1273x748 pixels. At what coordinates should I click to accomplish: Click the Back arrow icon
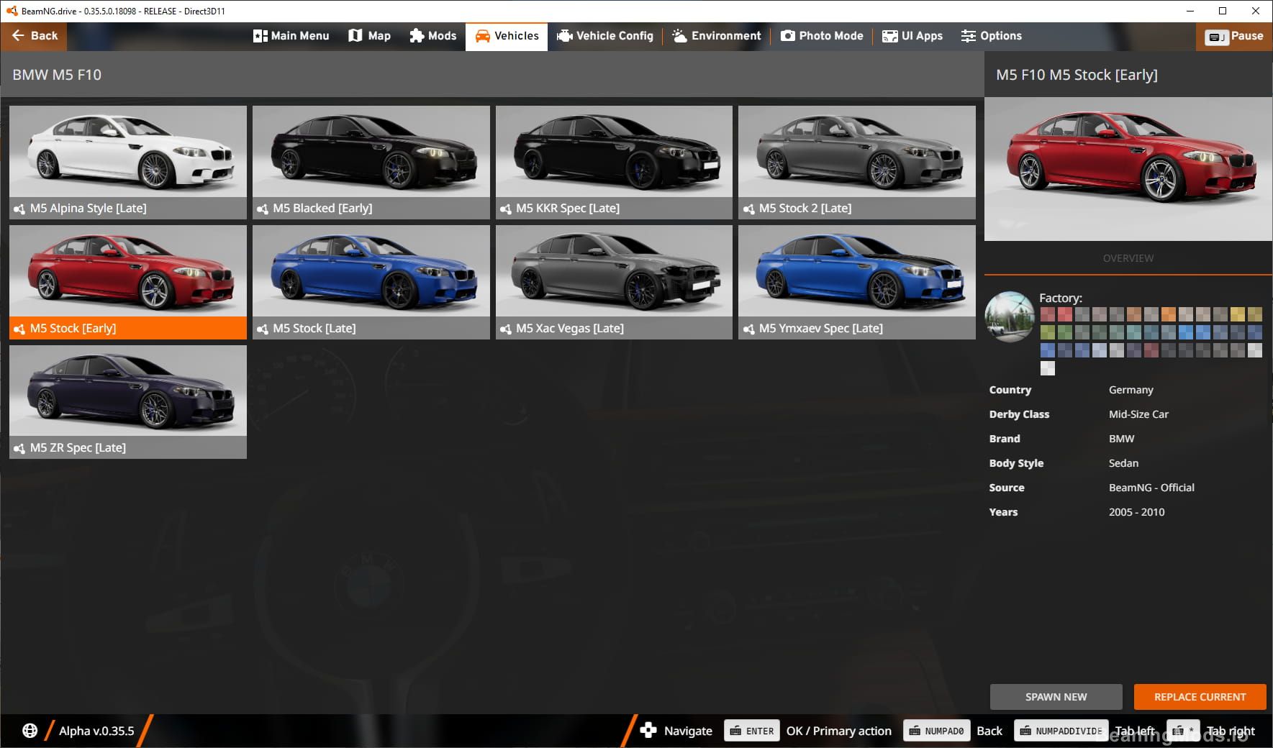pos(19,35)
